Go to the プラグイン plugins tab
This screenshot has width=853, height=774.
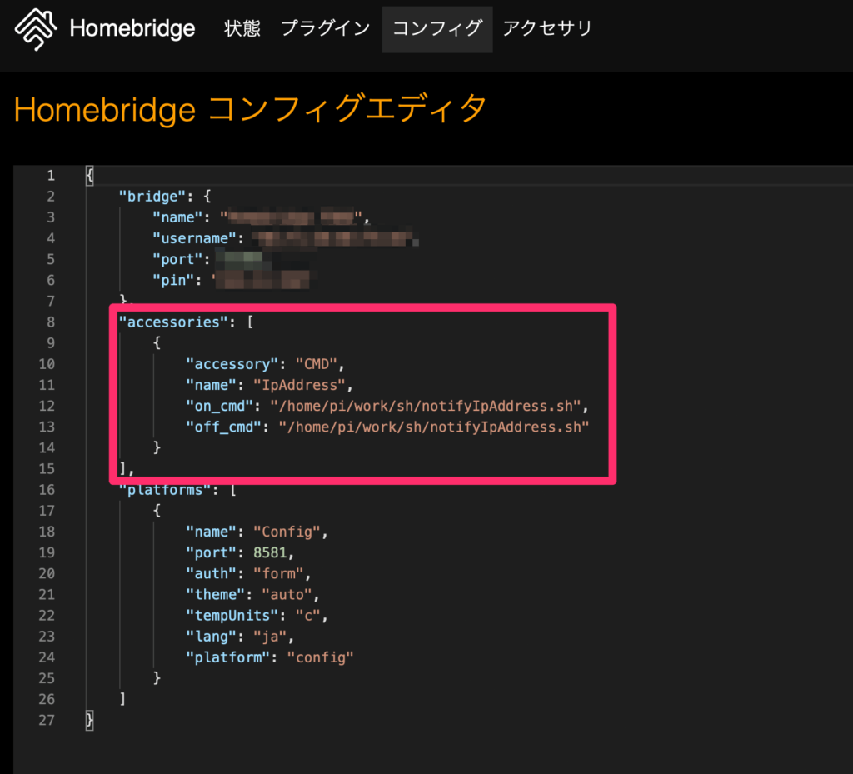tap(326, 28)
